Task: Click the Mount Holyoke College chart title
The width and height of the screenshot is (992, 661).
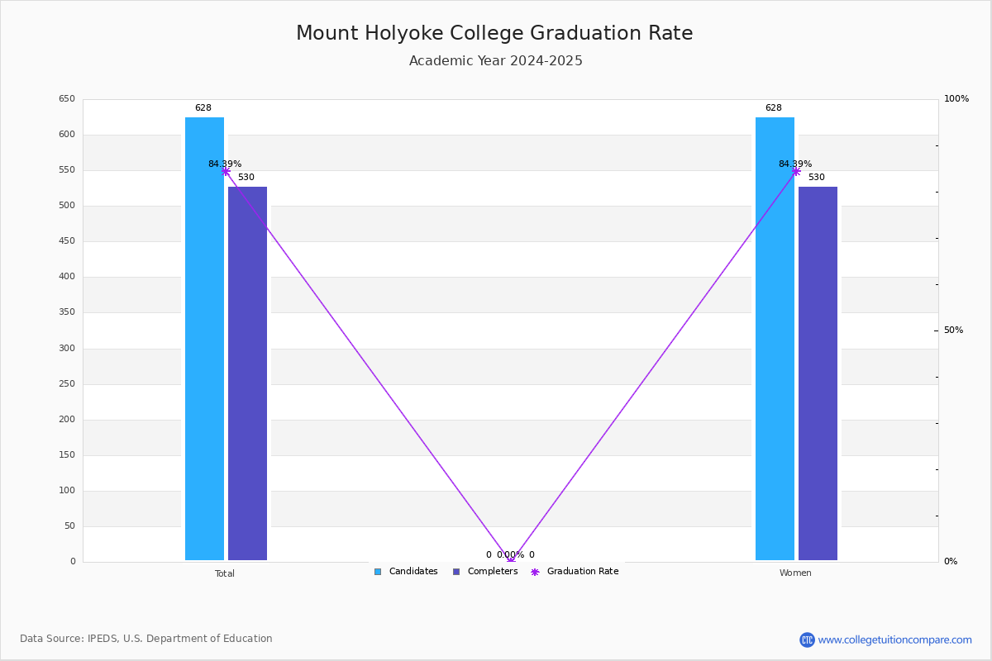Action: 494,33
